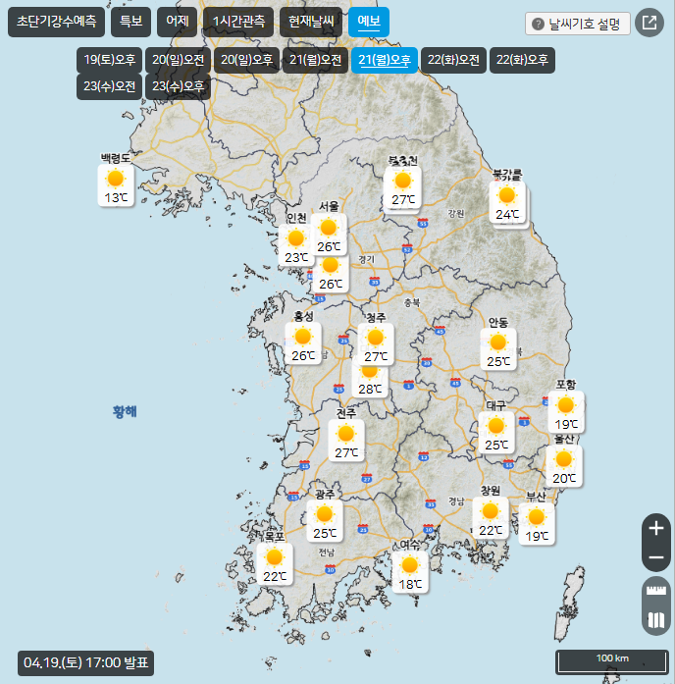675x684 pixels.
Task: Choose the 22(화)오전 forecast period
Action: click(453, 61)
